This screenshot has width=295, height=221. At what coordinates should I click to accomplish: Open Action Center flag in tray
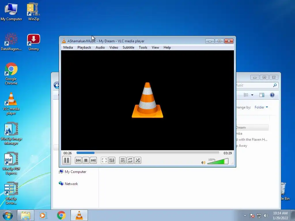click(252, 216)
